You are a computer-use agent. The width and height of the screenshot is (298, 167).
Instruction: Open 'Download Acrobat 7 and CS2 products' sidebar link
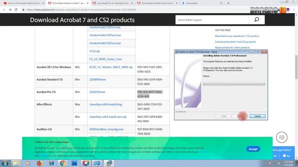(235, 42)
